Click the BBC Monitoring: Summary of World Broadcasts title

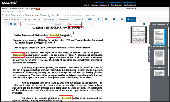115,2
